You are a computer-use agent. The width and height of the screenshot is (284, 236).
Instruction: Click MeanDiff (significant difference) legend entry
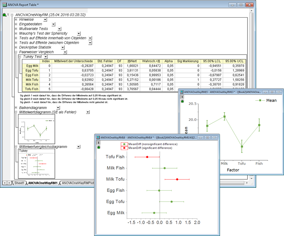point(147,148)
